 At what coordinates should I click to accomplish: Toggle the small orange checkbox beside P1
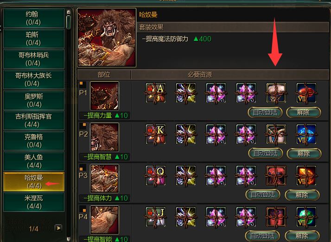[x=81, y=83]
